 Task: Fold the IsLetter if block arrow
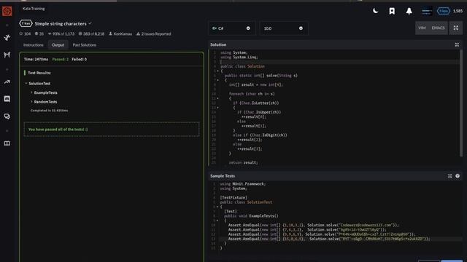(x=217, y=108)
